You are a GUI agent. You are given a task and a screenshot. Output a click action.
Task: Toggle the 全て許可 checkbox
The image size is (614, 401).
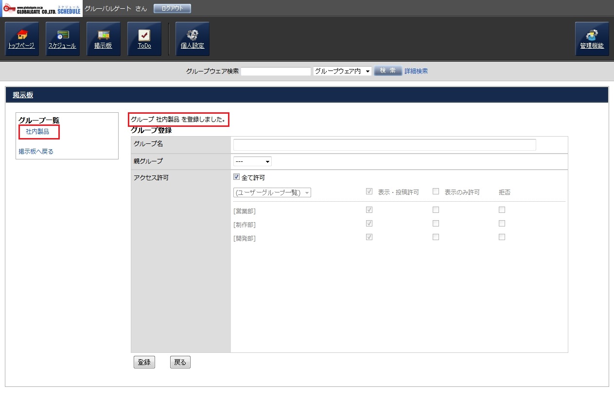237,177
